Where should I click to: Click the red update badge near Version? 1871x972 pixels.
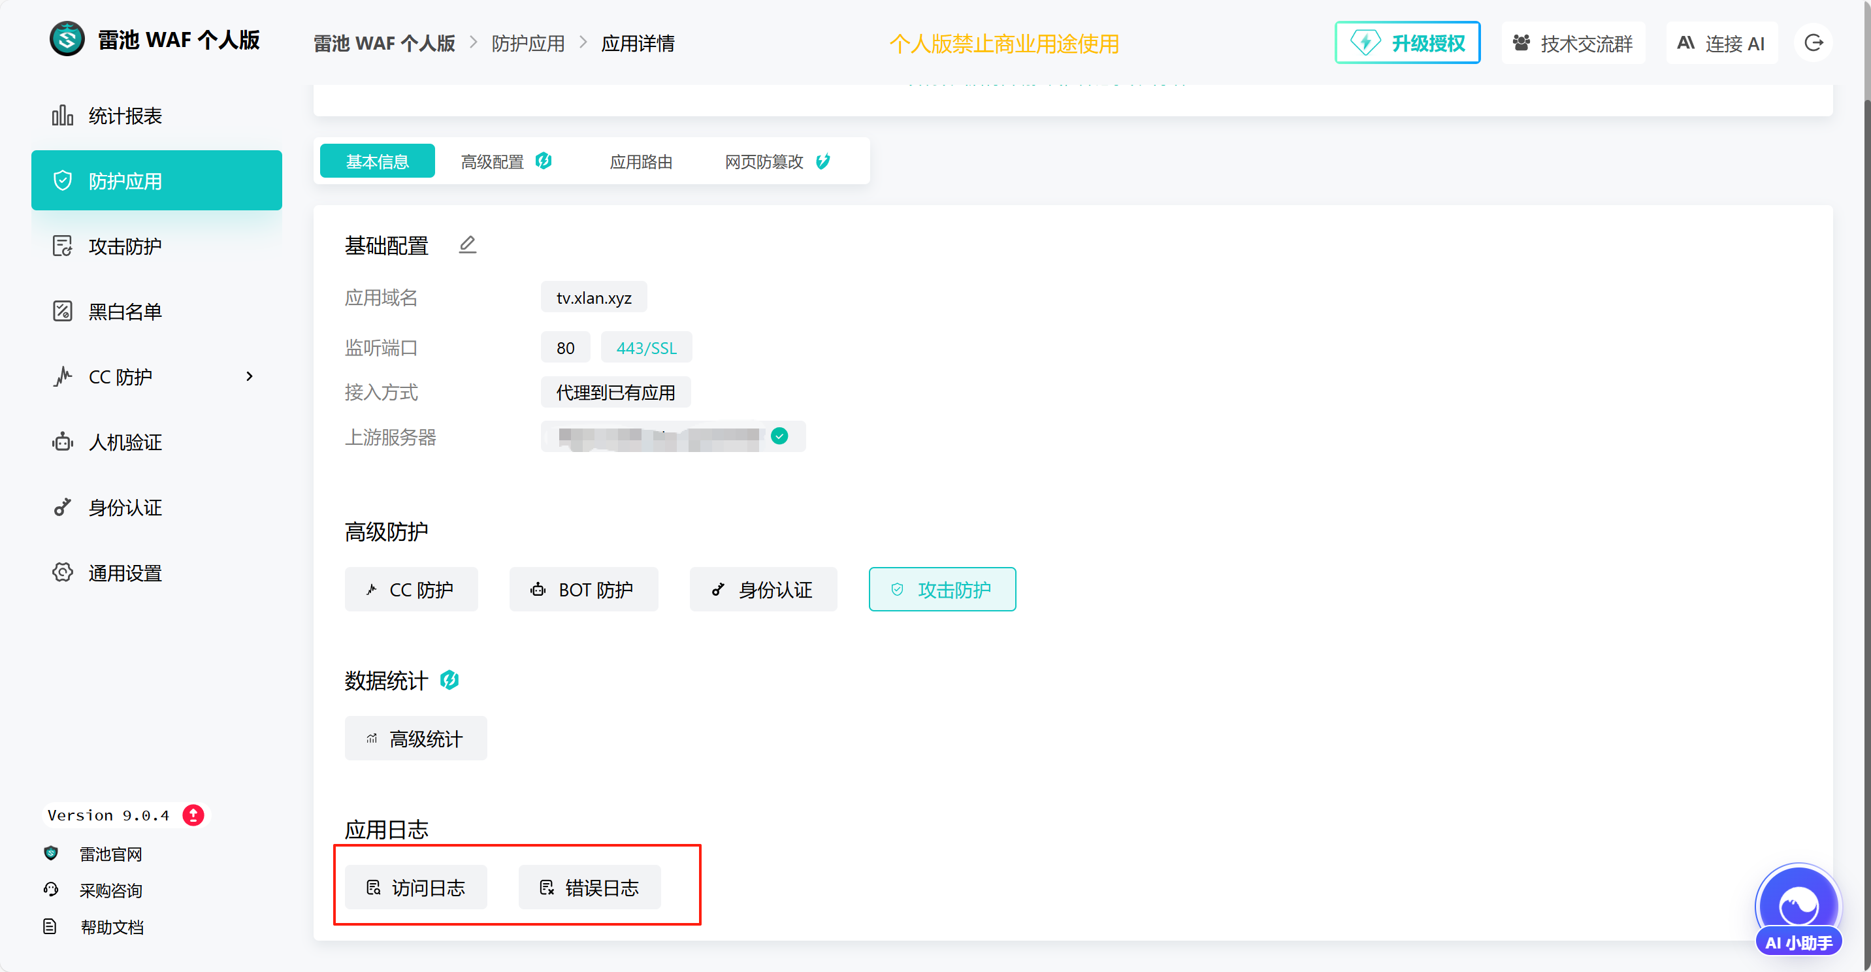(x=193, y=815)
